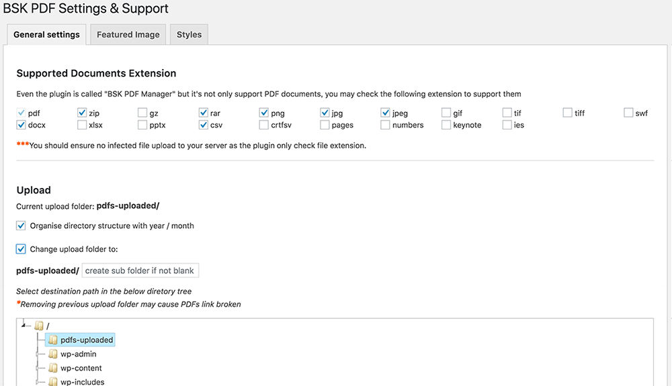Click the pdfs-uploaded folder icon

coord(52,340)
